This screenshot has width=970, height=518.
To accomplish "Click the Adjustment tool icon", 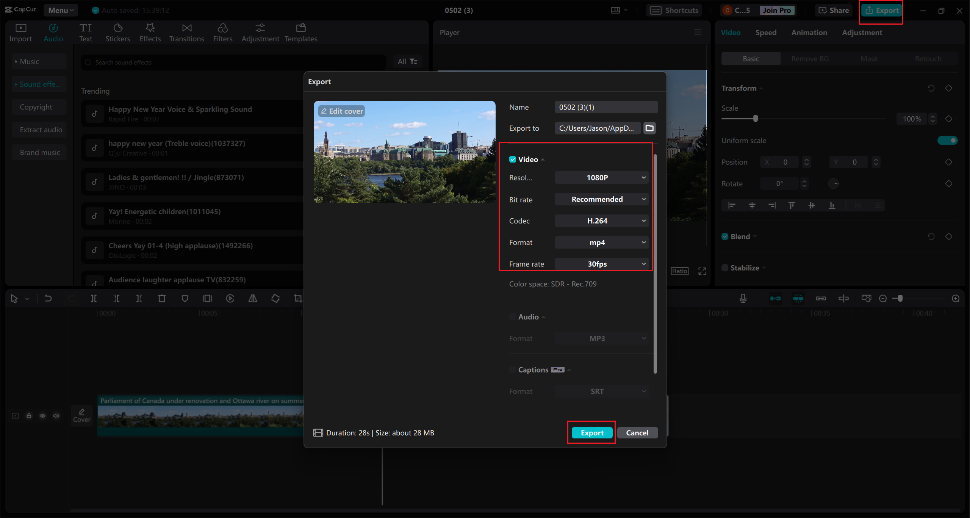I will pyautogui.click(x=260, y=28).
